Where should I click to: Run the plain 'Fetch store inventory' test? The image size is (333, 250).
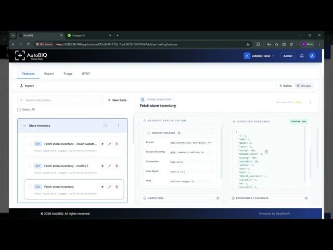103,187
